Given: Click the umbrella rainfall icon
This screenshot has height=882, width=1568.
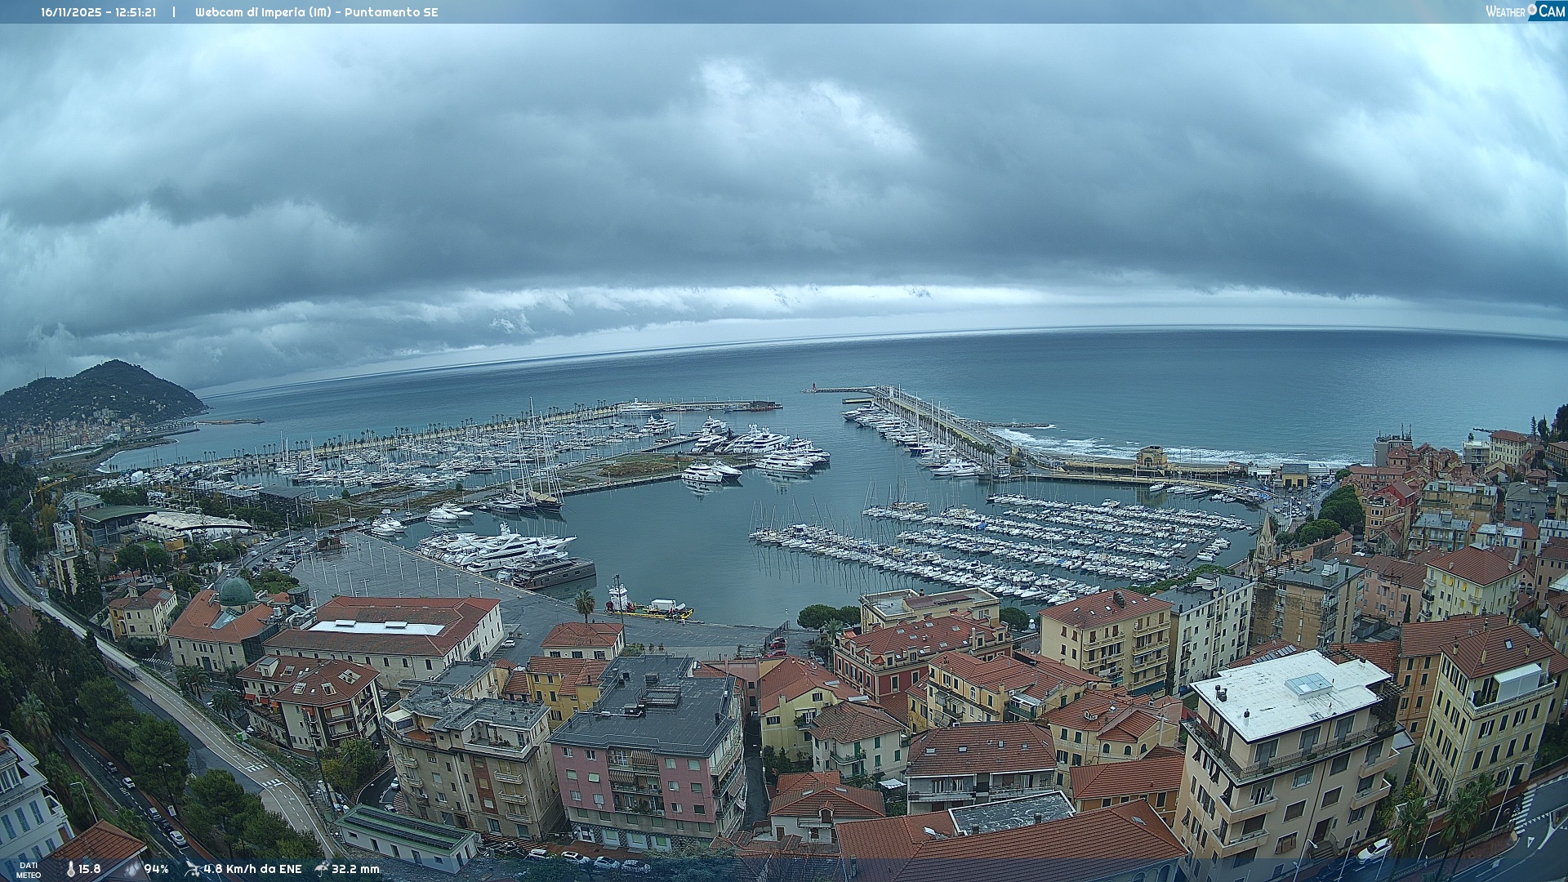Looking at the screenshot, I should point(321,869).
